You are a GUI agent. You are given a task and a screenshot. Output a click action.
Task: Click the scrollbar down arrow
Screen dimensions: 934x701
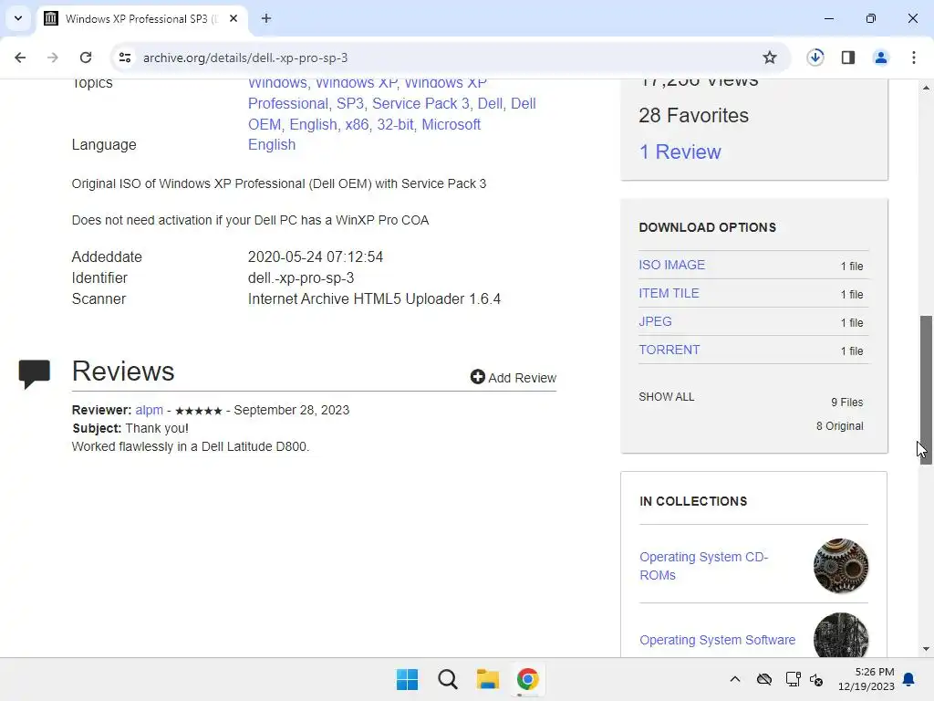[x=926, y=649]
